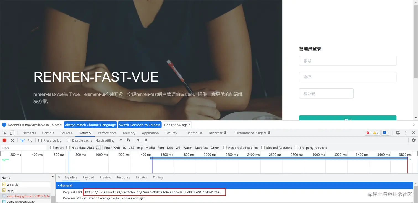
Task: Click the captcha.jpg image file icon
Action: tap(4, 196)
